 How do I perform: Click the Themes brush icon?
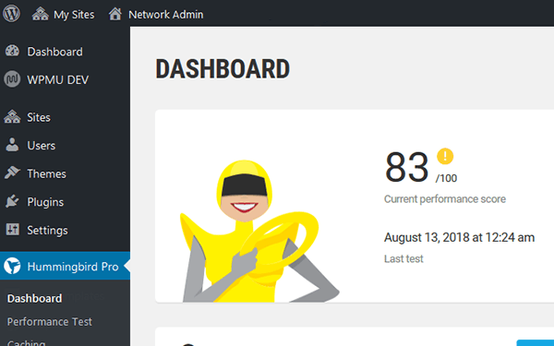pos(12,173)
